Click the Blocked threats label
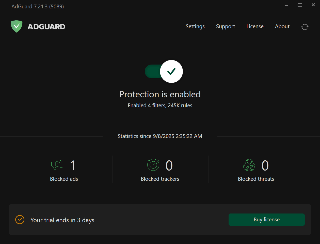This screenshot has width=320, height=244. click(256, 179)
